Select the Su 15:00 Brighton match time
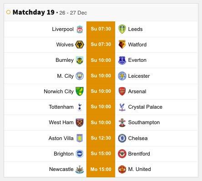The width and height of the screenshot is (202, 181). [101, 153]
